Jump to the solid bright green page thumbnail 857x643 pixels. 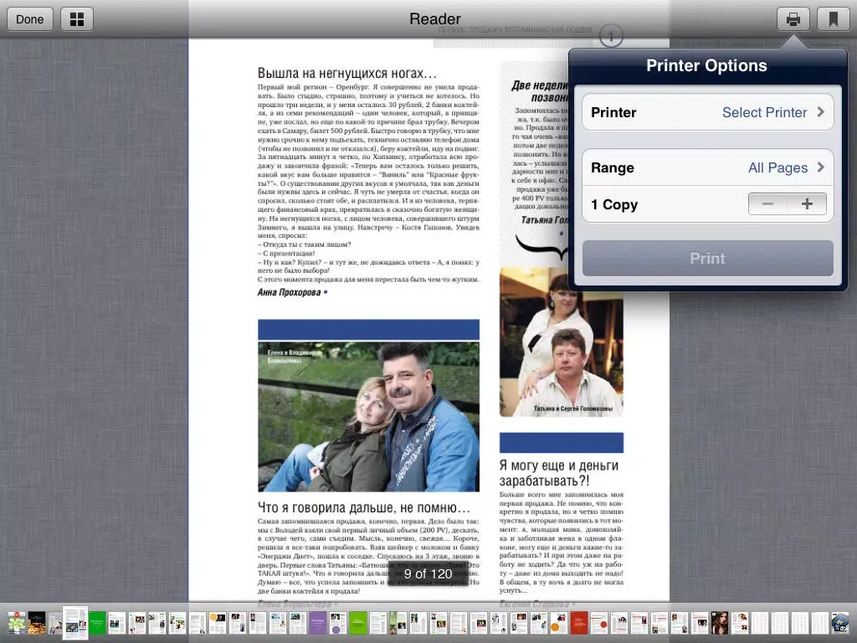tap(97, 623)
